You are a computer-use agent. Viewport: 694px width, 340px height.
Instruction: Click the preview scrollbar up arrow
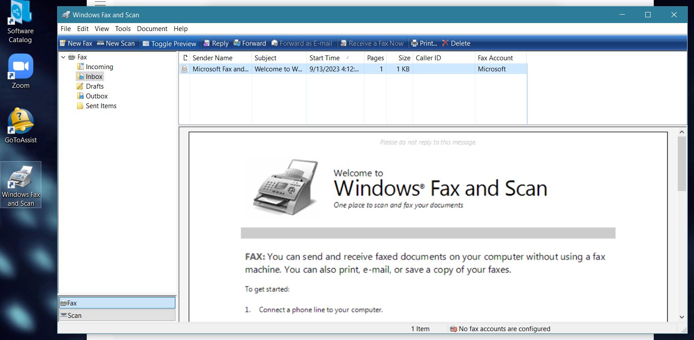(682, 132)
